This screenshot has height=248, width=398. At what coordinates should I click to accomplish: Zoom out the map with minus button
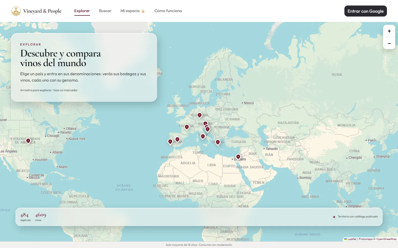coord(389,43)
